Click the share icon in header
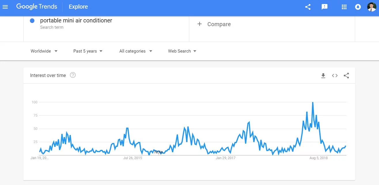The image size is (379, 185). [x=308, y=7]
